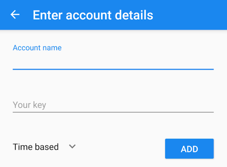Viewport: 227px width, 167px height.
Task: Open the Time based dropdown
Action: coord(44,147)
